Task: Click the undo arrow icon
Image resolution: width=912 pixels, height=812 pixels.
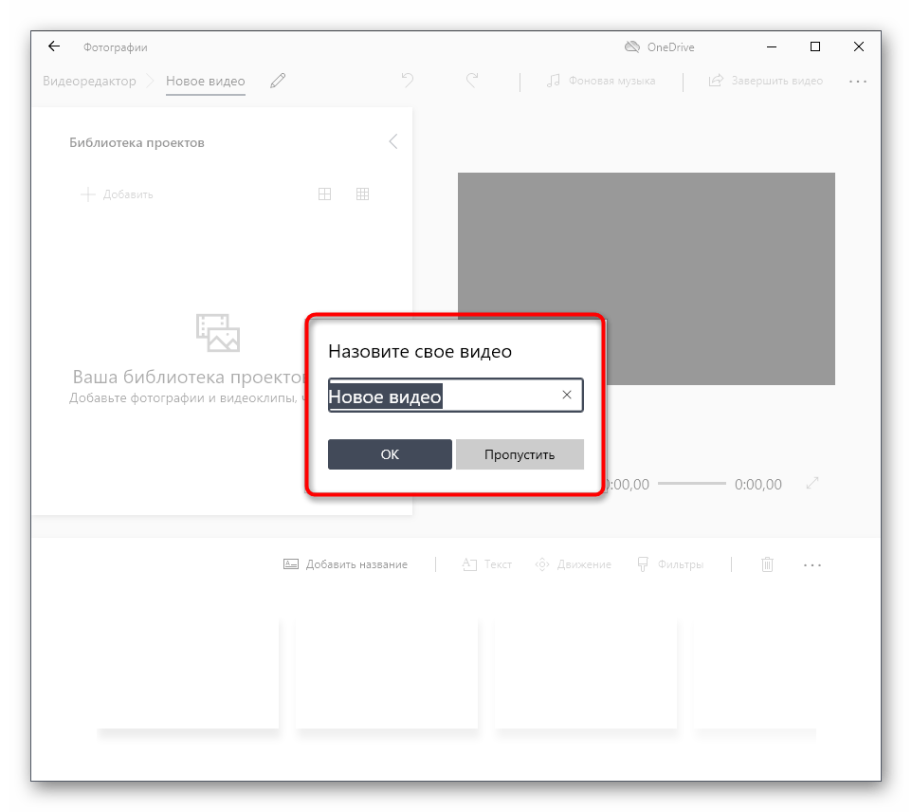Action: 408,81
